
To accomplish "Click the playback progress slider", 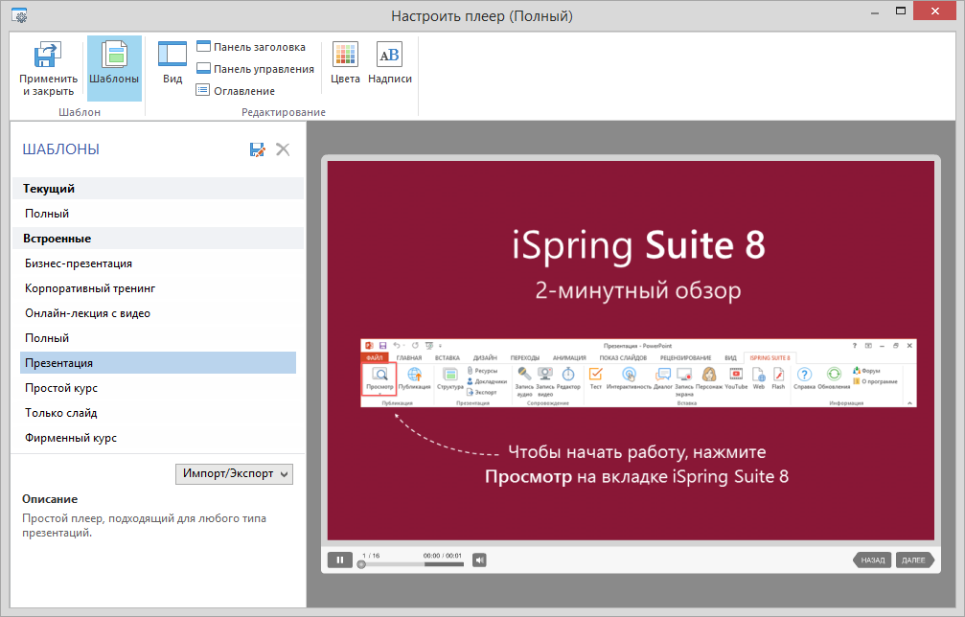I will pyautogui.click(x=412, y=564).
